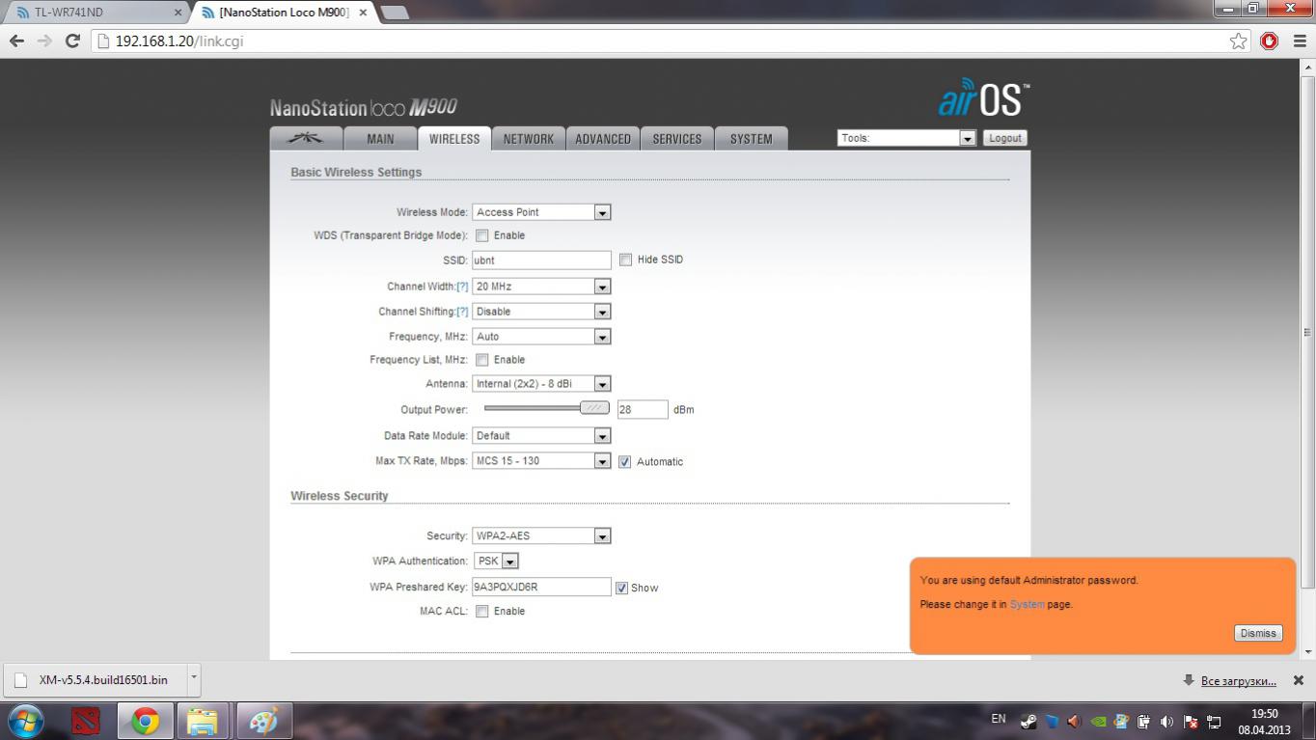Close the downloads bar with the X

click(x=1299, y=680)
